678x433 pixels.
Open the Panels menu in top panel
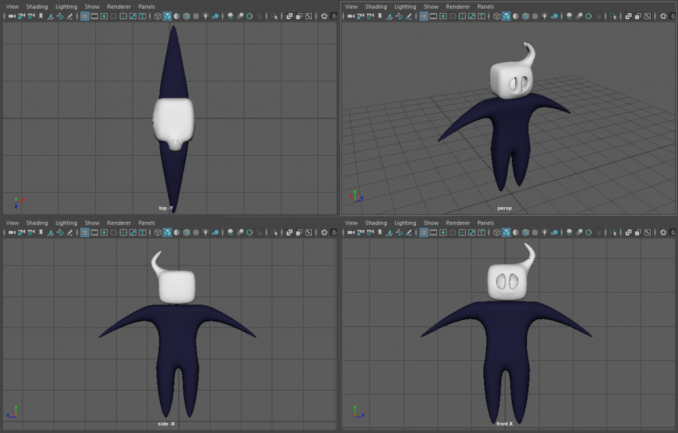tap(146, 7)
